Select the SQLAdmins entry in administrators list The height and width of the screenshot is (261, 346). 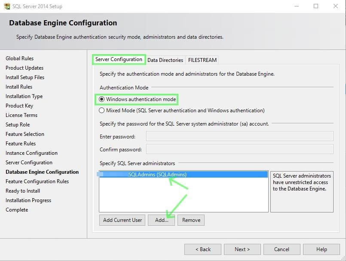click(184, 175)
